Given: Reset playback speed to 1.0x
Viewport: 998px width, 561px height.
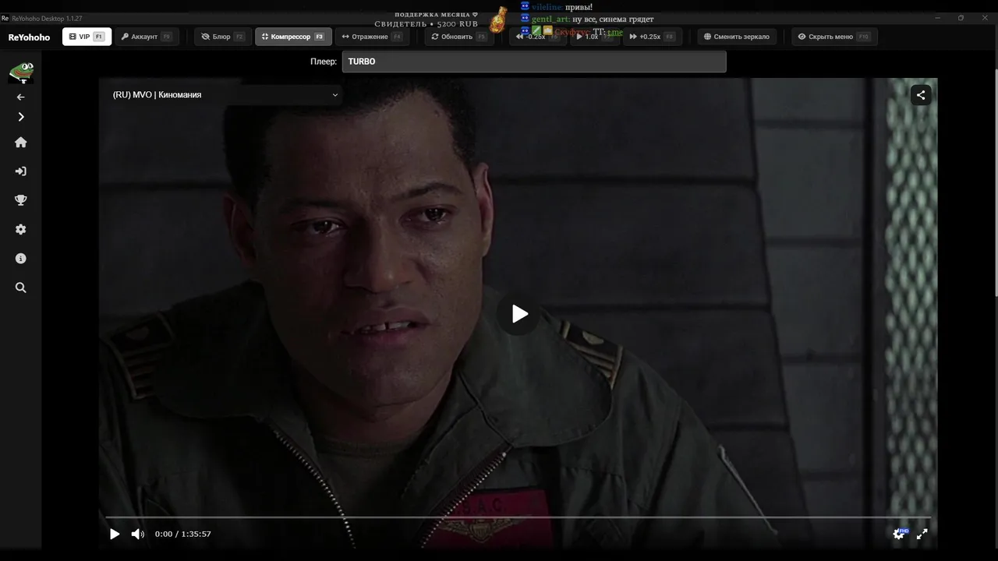Looking at the screenshot, I should [594, 37].
